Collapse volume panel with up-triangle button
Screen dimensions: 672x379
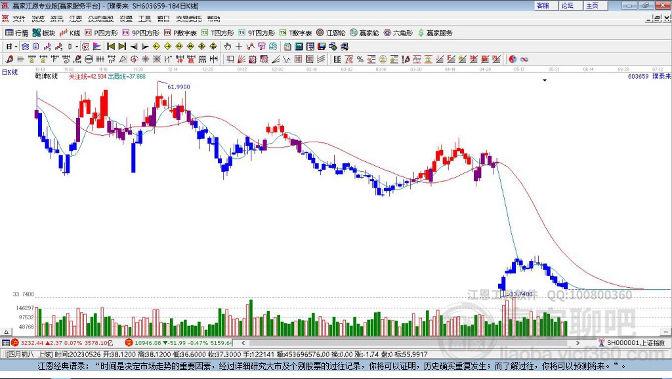click(6, 332)
